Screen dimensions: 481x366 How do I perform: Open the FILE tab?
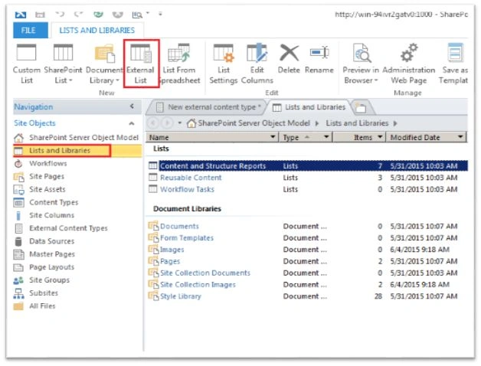click(x=30, y=30)
